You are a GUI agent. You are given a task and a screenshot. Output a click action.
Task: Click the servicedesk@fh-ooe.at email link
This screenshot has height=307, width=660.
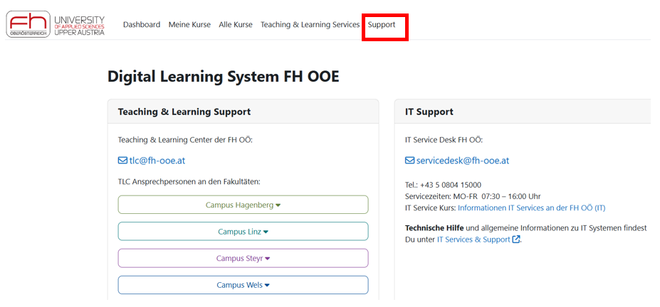[462, 161]
